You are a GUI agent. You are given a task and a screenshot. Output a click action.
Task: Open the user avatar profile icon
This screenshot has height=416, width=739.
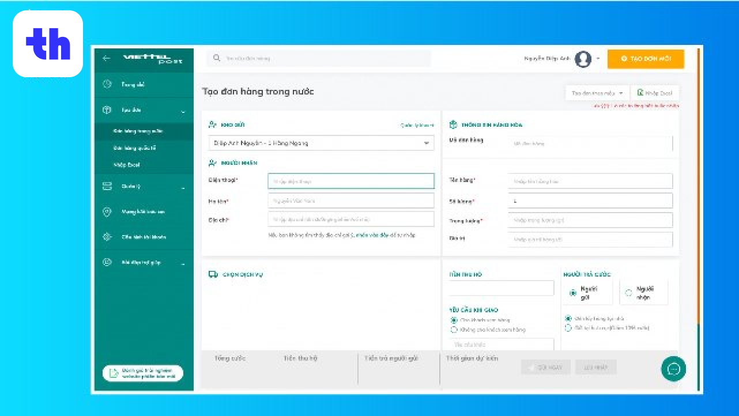[x=583, y=59]
